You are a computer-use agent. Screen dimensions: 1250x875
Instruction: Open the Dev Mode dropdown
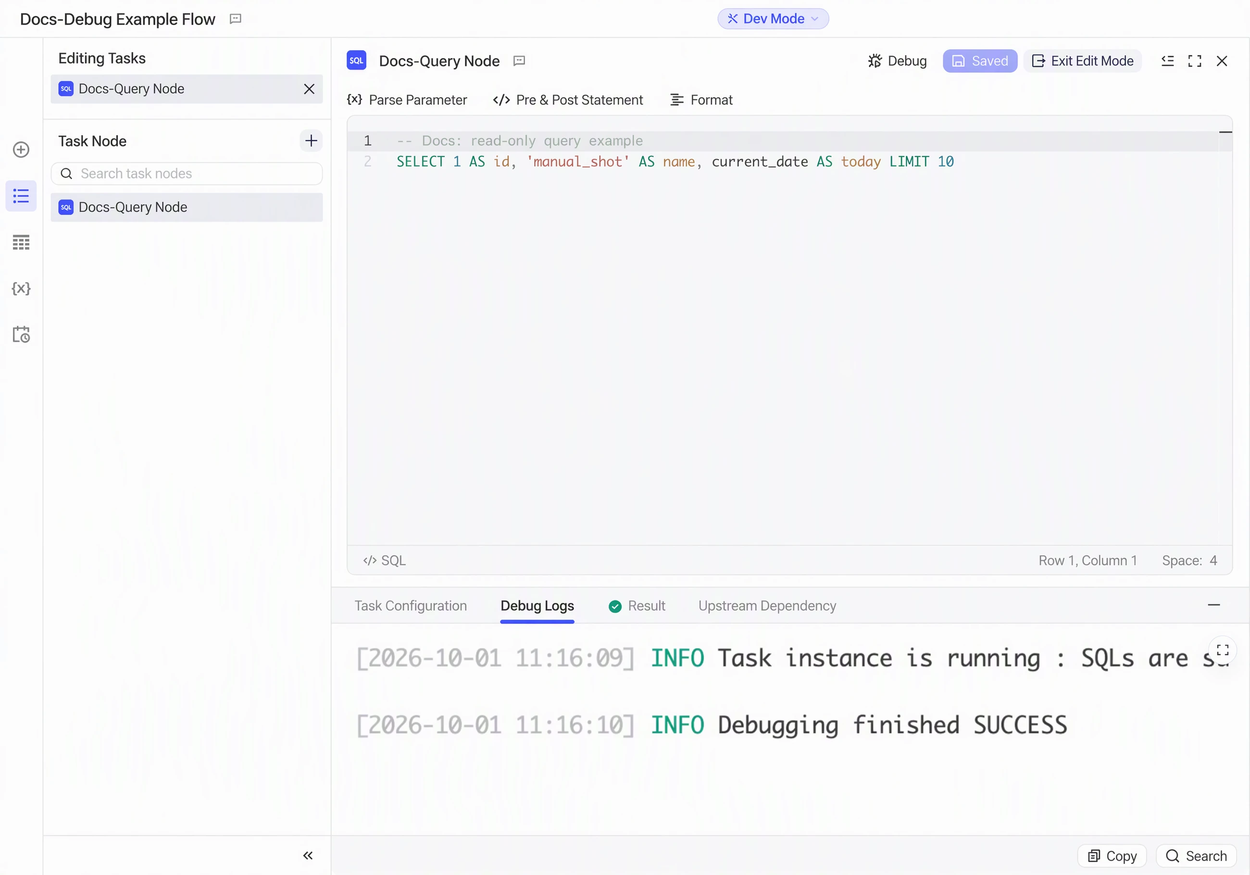pyautogui.click(x=773, y=19)
